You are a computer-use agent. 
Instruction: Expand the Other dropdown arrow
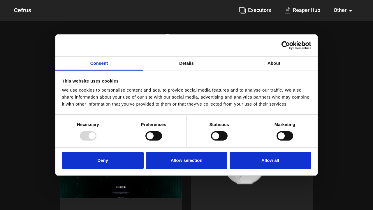351,11
